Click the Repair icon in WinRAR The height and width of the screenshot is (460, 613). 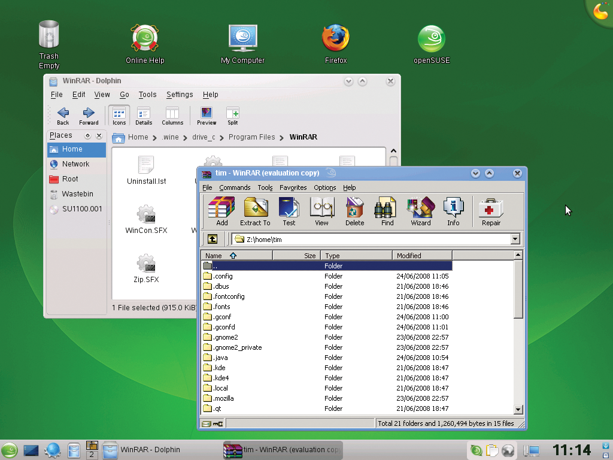click(491, 211)
